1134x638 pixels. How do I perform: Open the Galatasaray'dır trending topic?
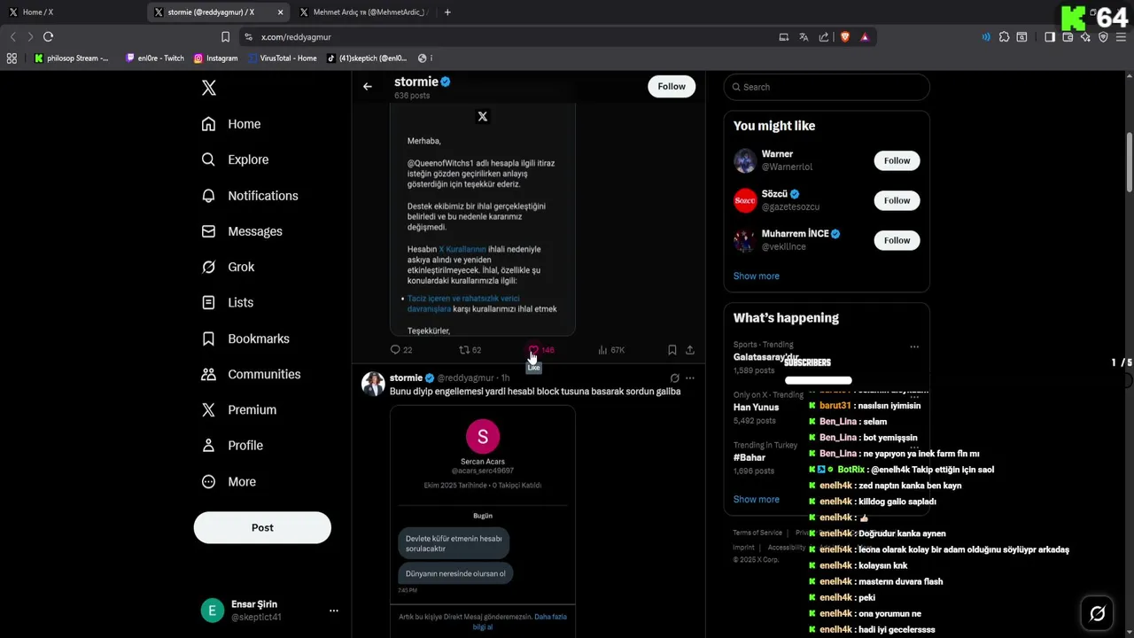coord(765,357)
